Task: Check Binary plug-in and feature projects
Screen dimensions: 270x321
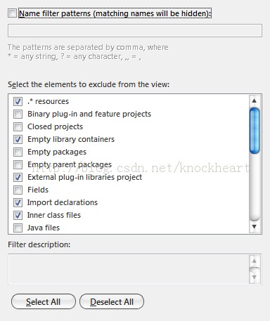Action: (x=18, y=114)
